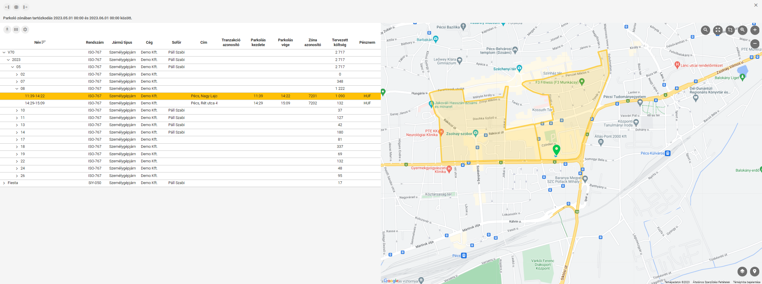Click the centered split-view layout icon

pos(16,7)
